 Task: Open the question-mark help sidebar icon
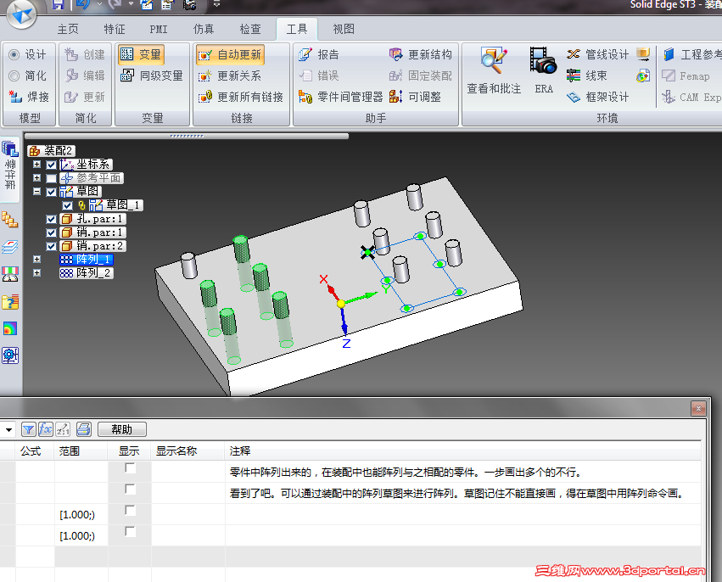point(9,302)
